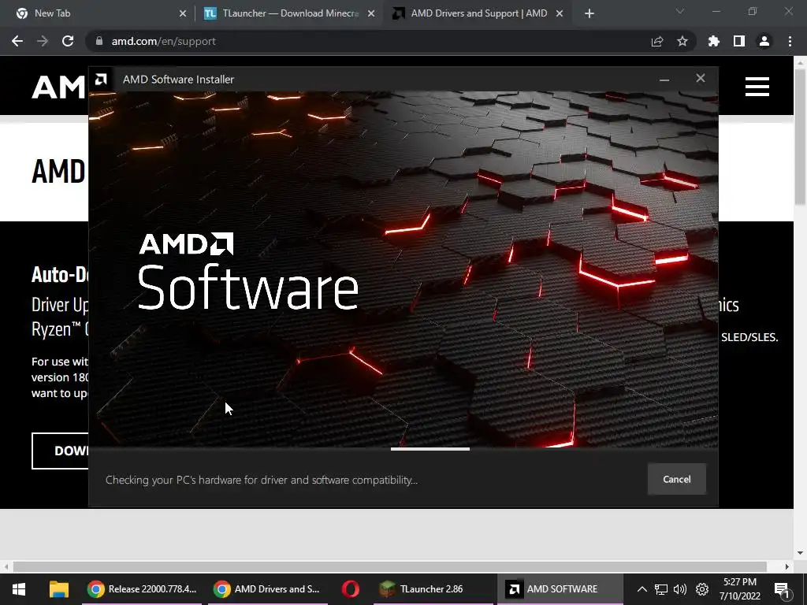This screenshot has width=807, height=605.
Task: View site information via the lock icon
Action: (x=99, y=41)
